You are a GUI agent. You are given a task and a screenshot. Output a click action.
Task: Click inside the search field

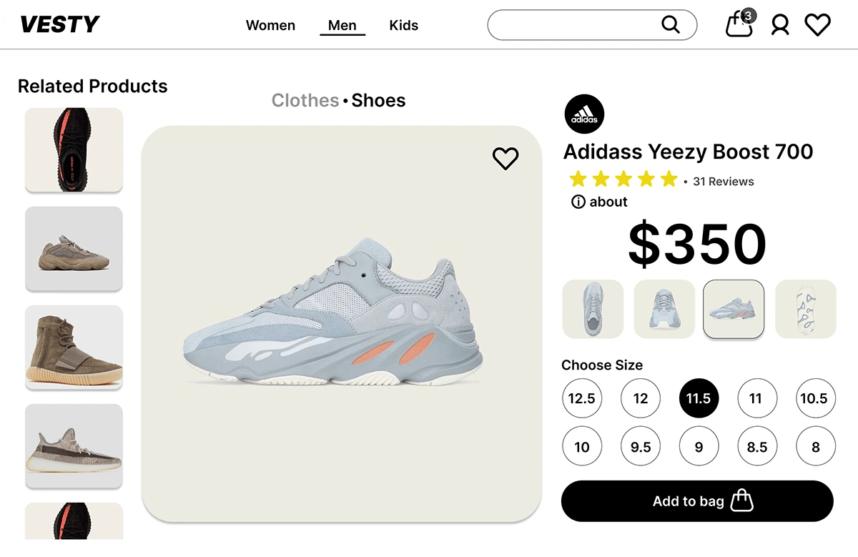[572, 25]
